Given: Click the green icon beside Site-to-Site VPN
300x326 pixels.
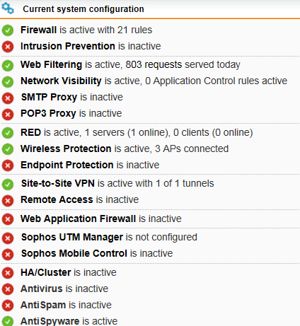Looking at the screenshot, I should 8,184.
